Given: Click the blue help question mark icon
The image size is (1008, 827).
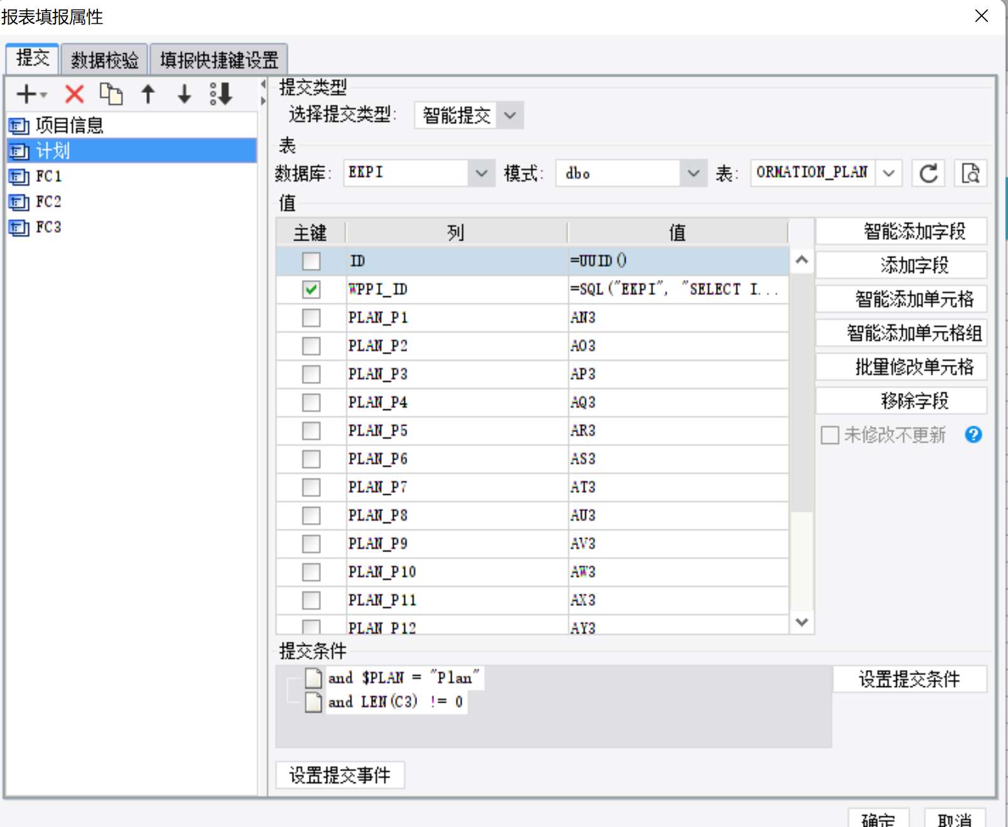Looking at the screenshot, I should pos(973,435).
